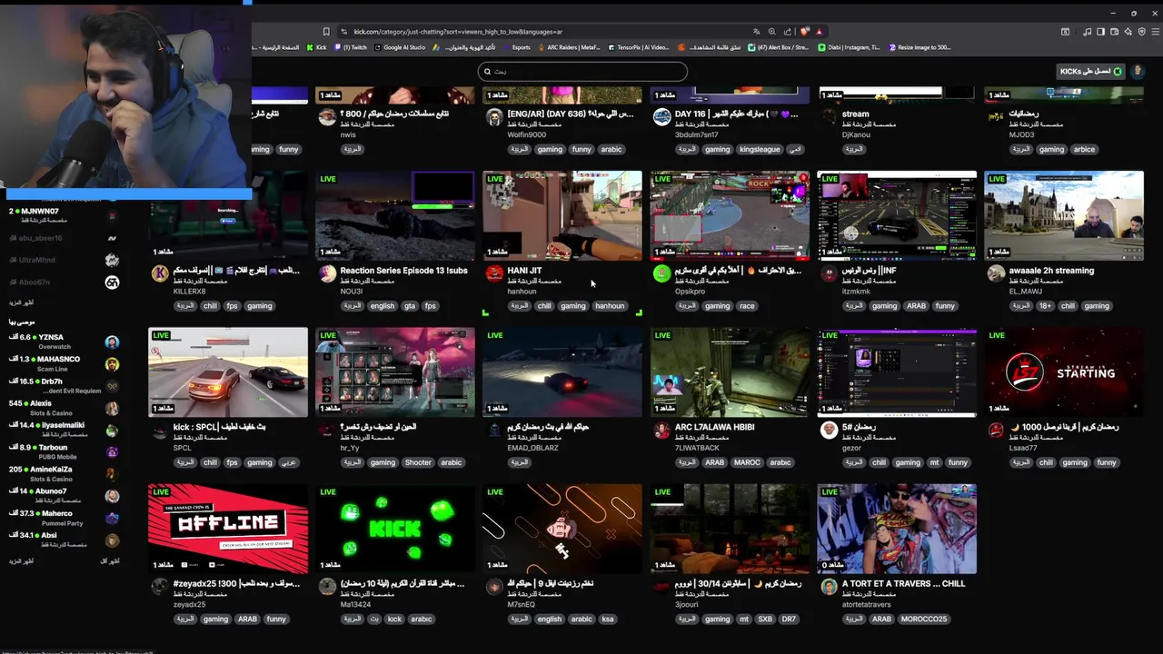Open the DAY 116 stream title

pyautogui.click(x=737, y=114)
